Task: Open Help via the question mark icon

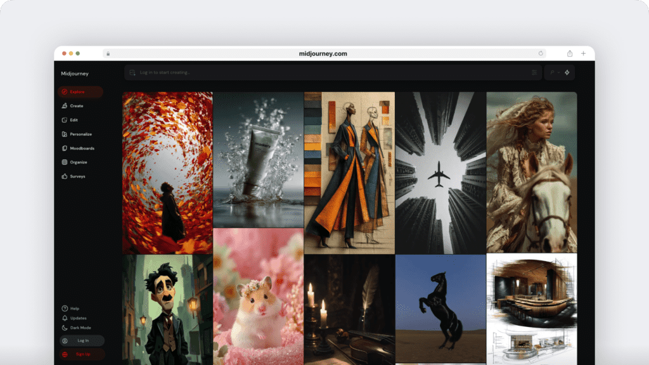Action: [65, 309]
